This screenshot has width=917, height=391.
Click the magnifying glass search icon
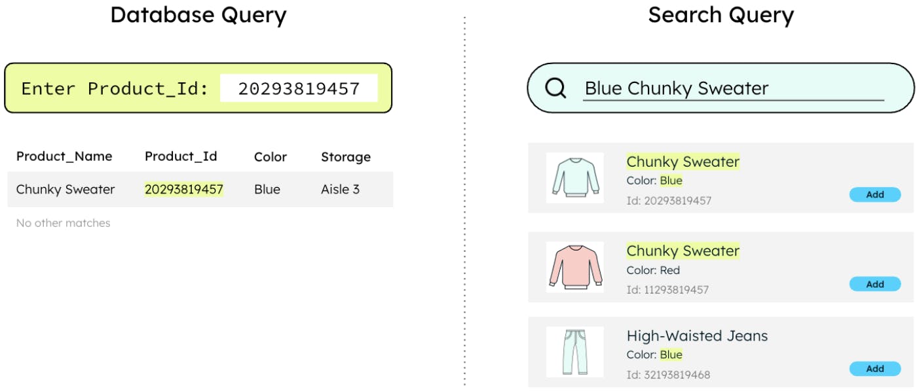pos(555,88)
